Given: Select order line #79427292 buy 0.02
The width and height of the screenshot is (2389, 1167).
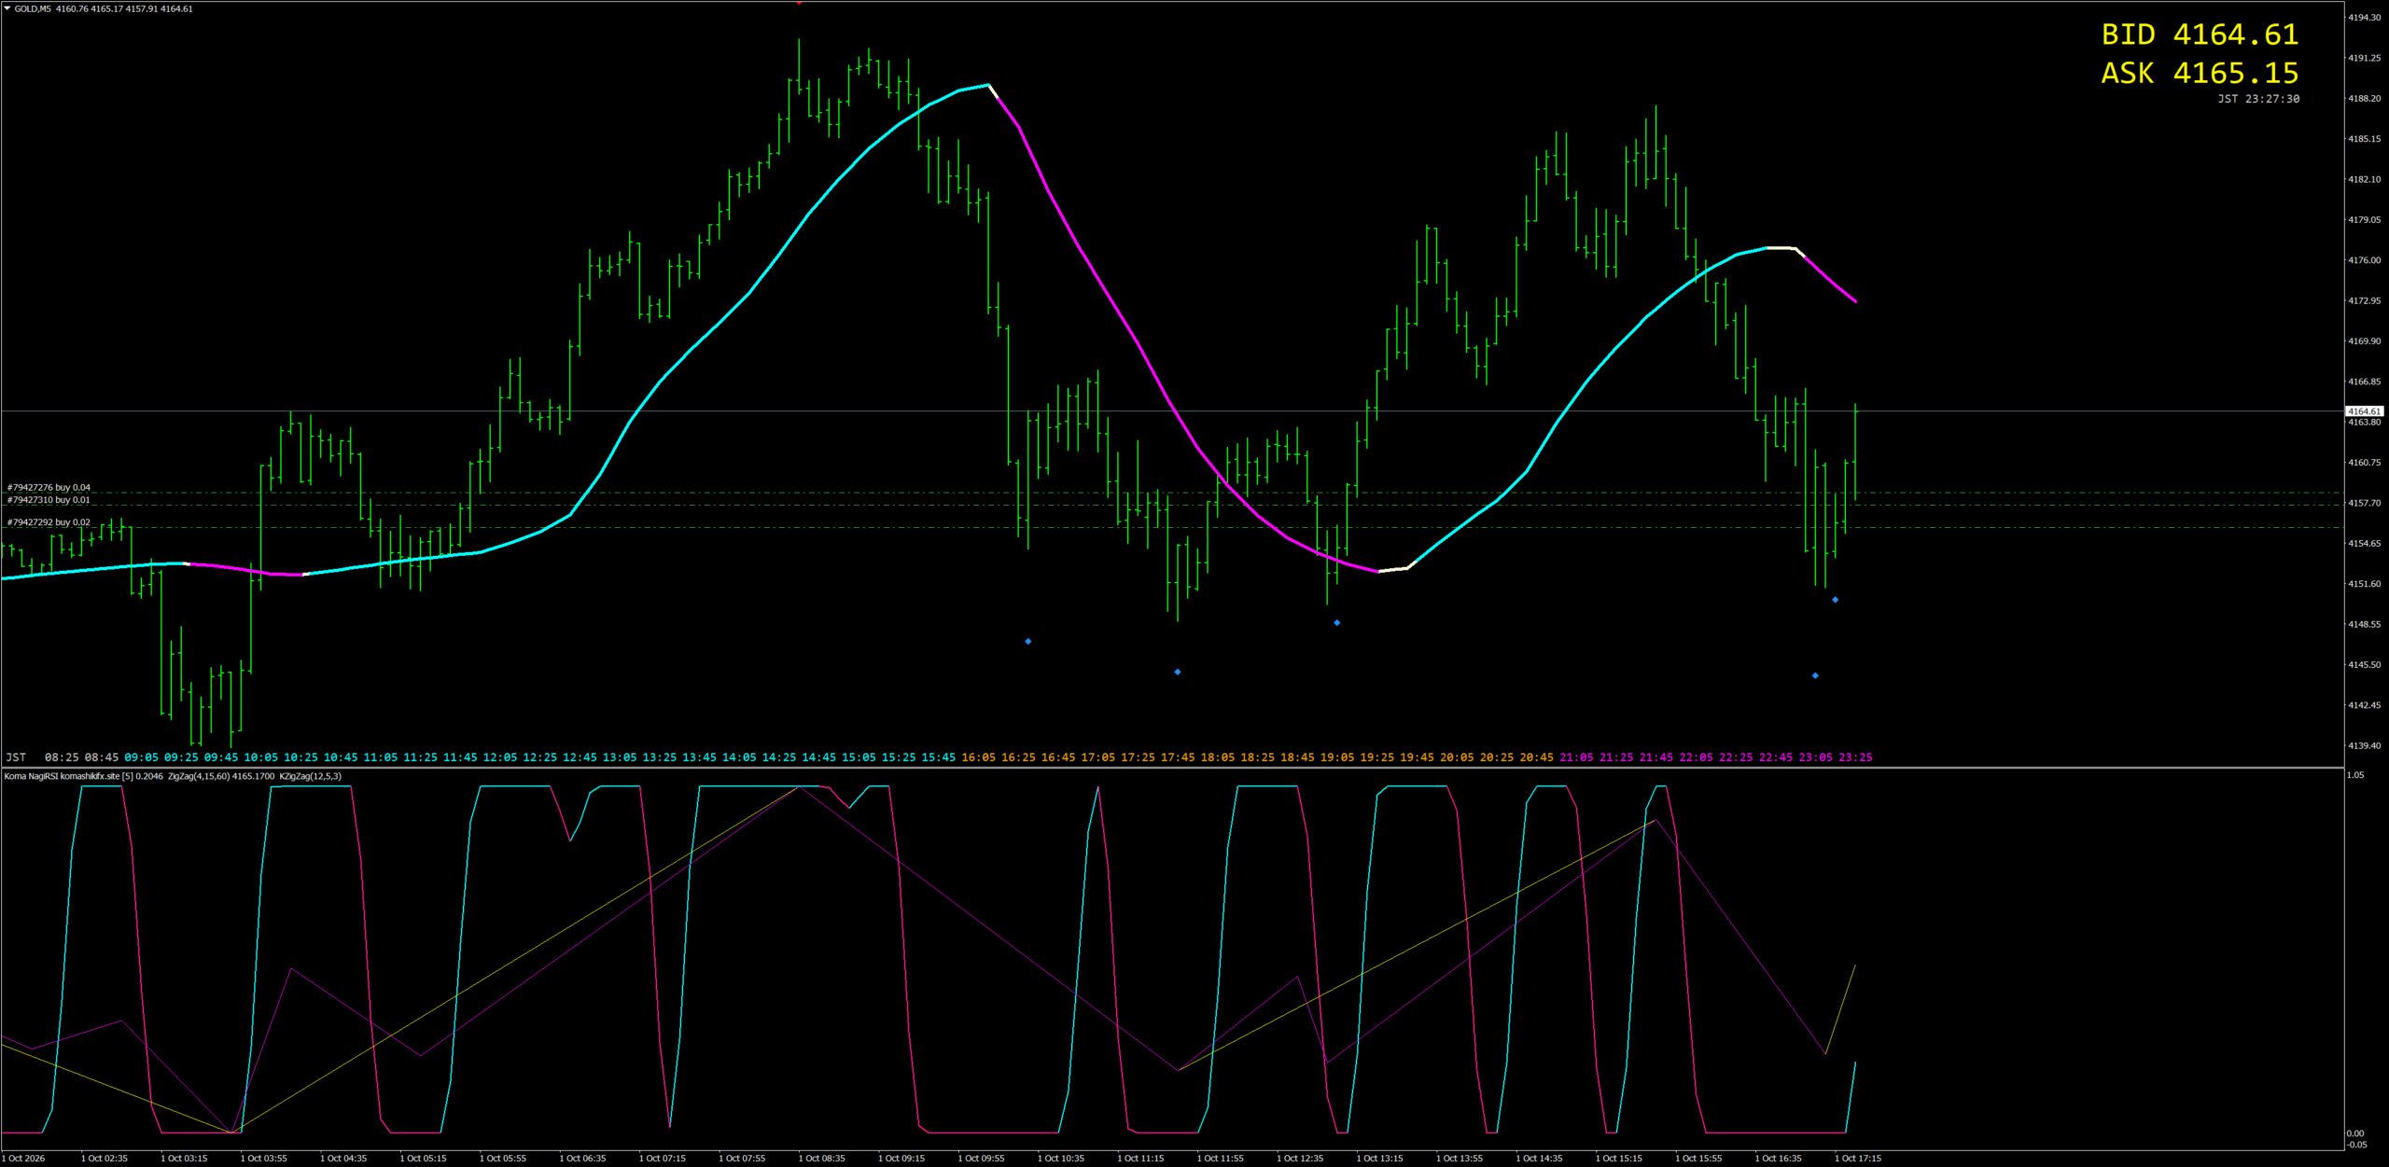Looking at the screenshot, I should click(49, 522).
